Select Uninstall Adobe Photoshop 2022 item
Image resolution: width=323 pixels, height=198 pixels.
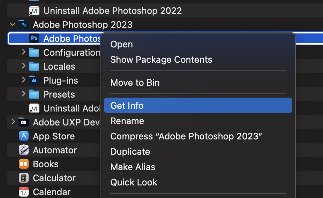[112, 11]
